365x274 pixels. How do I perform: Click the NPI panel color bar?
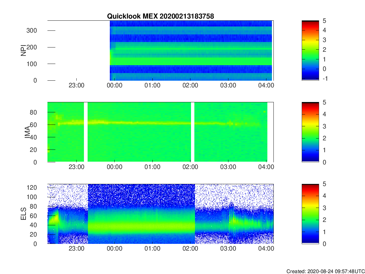310,51
